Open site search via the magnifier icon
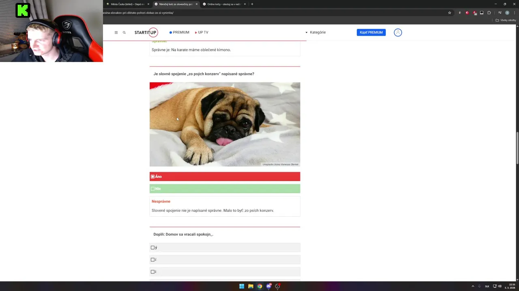519x291 pixels. [124, 32]
